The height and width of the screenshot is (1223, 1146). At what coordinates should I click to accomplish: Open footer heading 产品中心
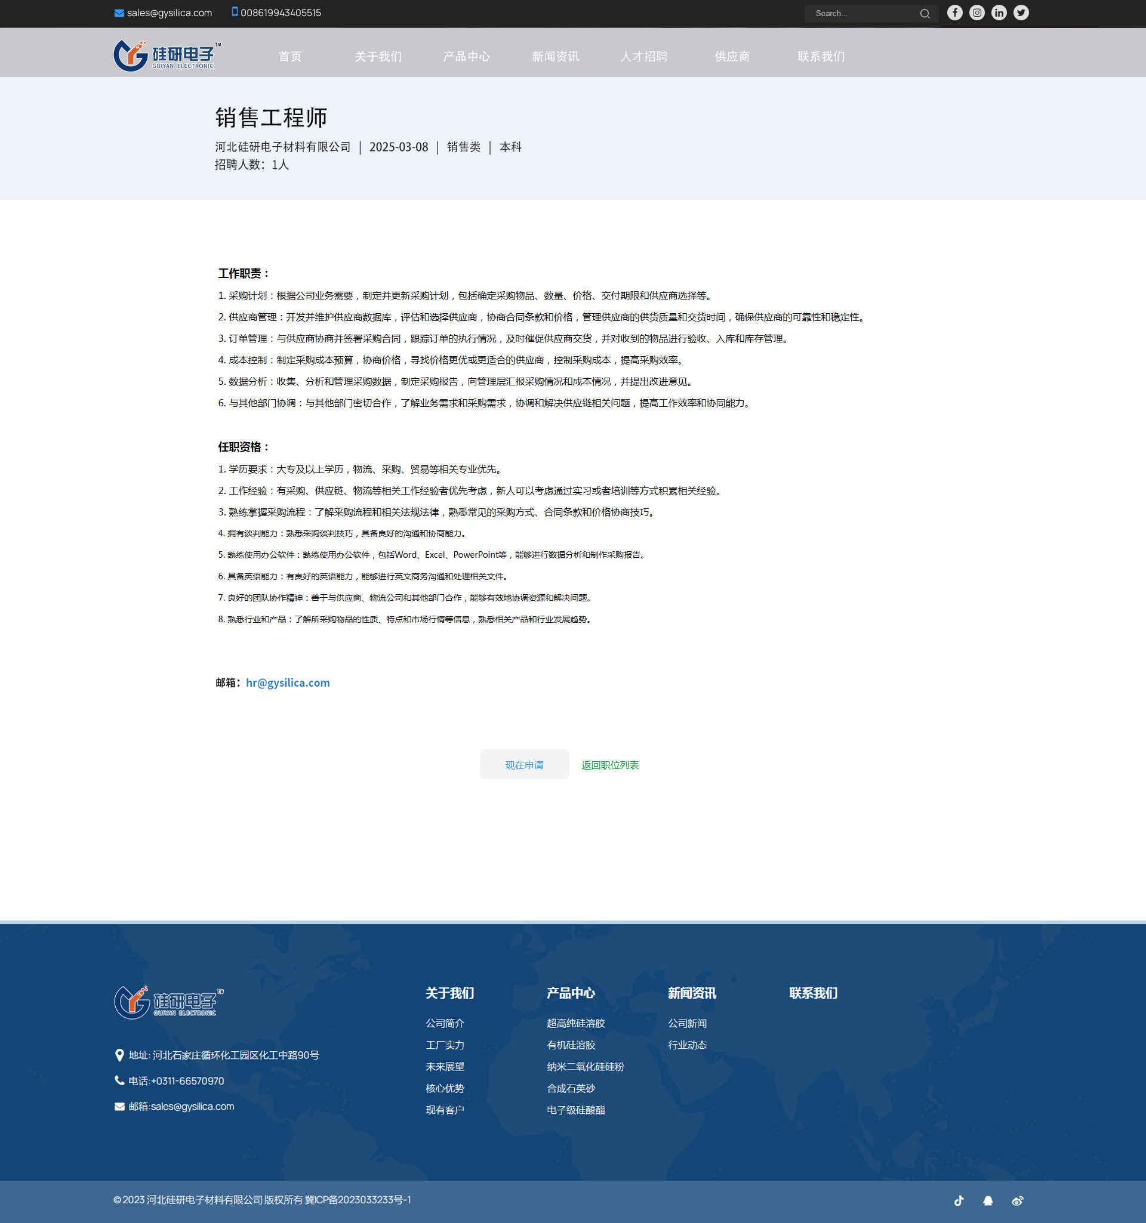click(571, 993)
